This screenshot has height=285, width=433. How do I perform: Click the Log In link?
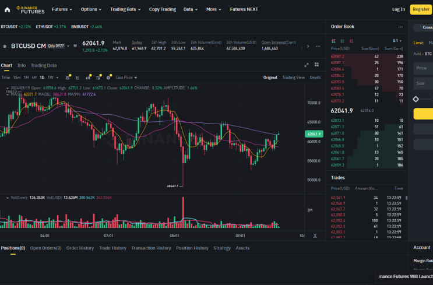(399, 9)
